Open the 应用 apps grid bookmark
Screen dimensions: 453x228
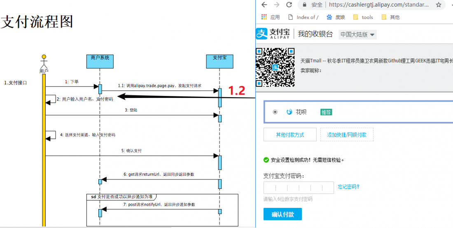271,17
